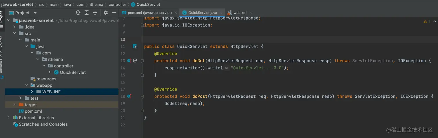Hide the Project panel with minus icon
438x138 pixels.
114,13
